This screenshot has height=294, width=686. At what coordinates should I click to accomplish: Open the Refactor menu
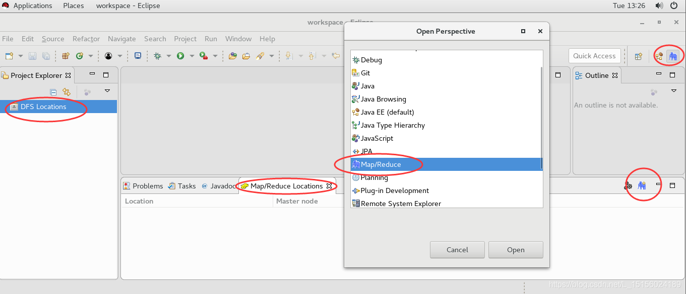click(x=86, y=39)
